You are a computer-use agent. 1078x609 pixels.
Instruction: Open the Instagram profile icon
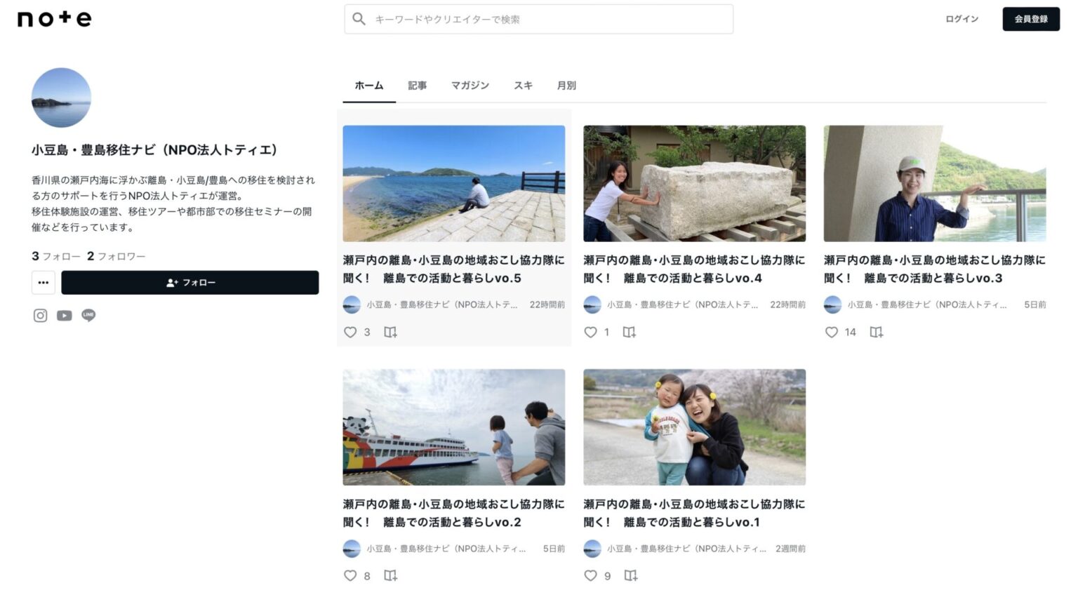tap(41, 316)
